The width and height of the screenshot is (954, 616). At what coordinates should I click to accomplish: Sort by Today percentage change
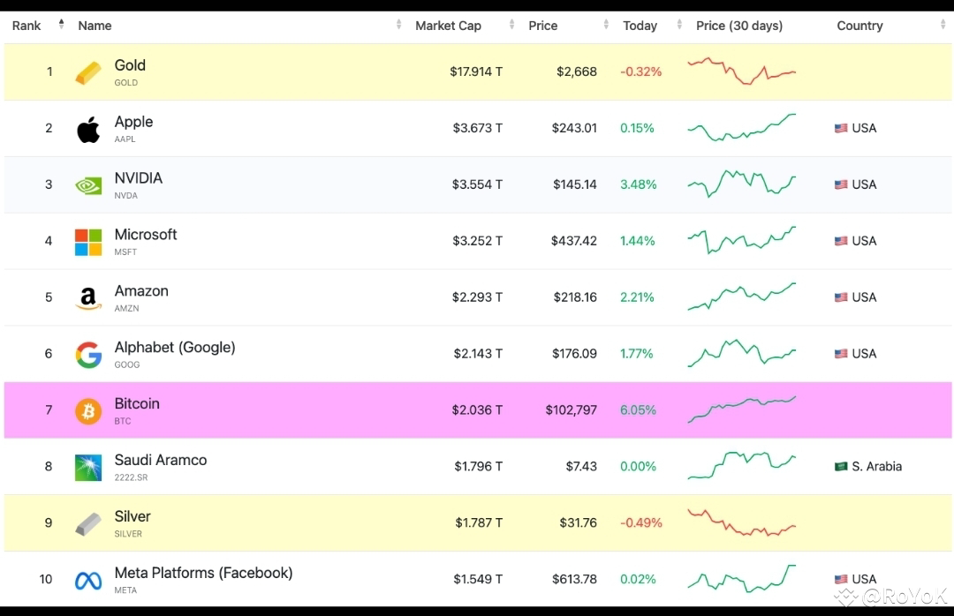640,26
